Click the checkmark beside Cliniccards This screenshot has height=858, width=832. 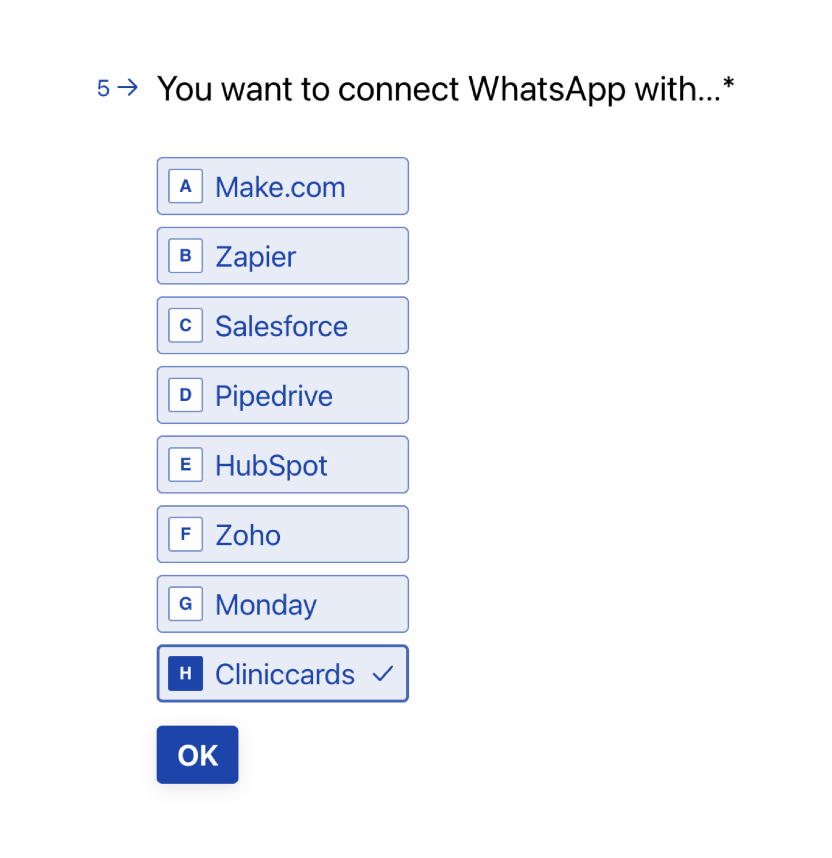tap(382, 673)
